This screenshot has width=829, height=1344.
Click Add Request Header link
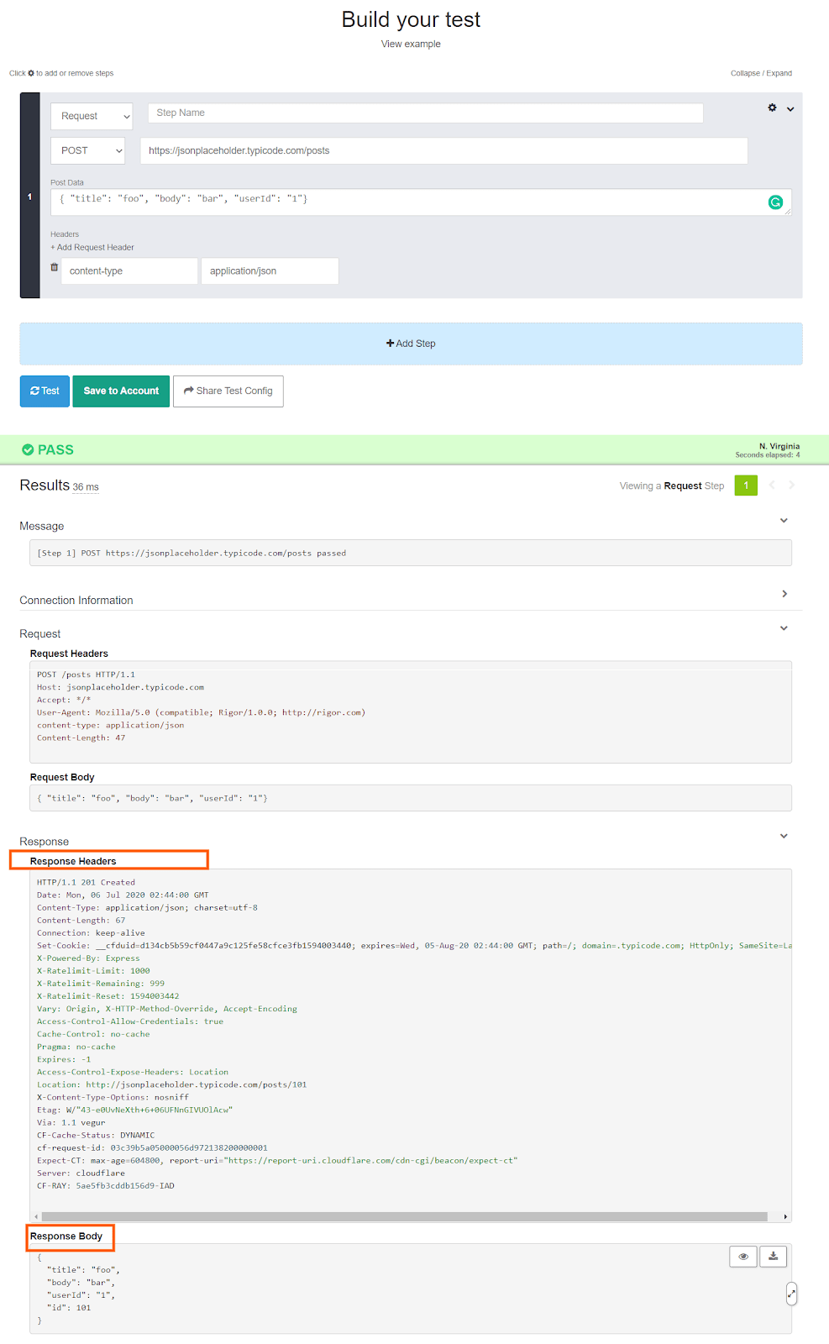pos(92,247)
